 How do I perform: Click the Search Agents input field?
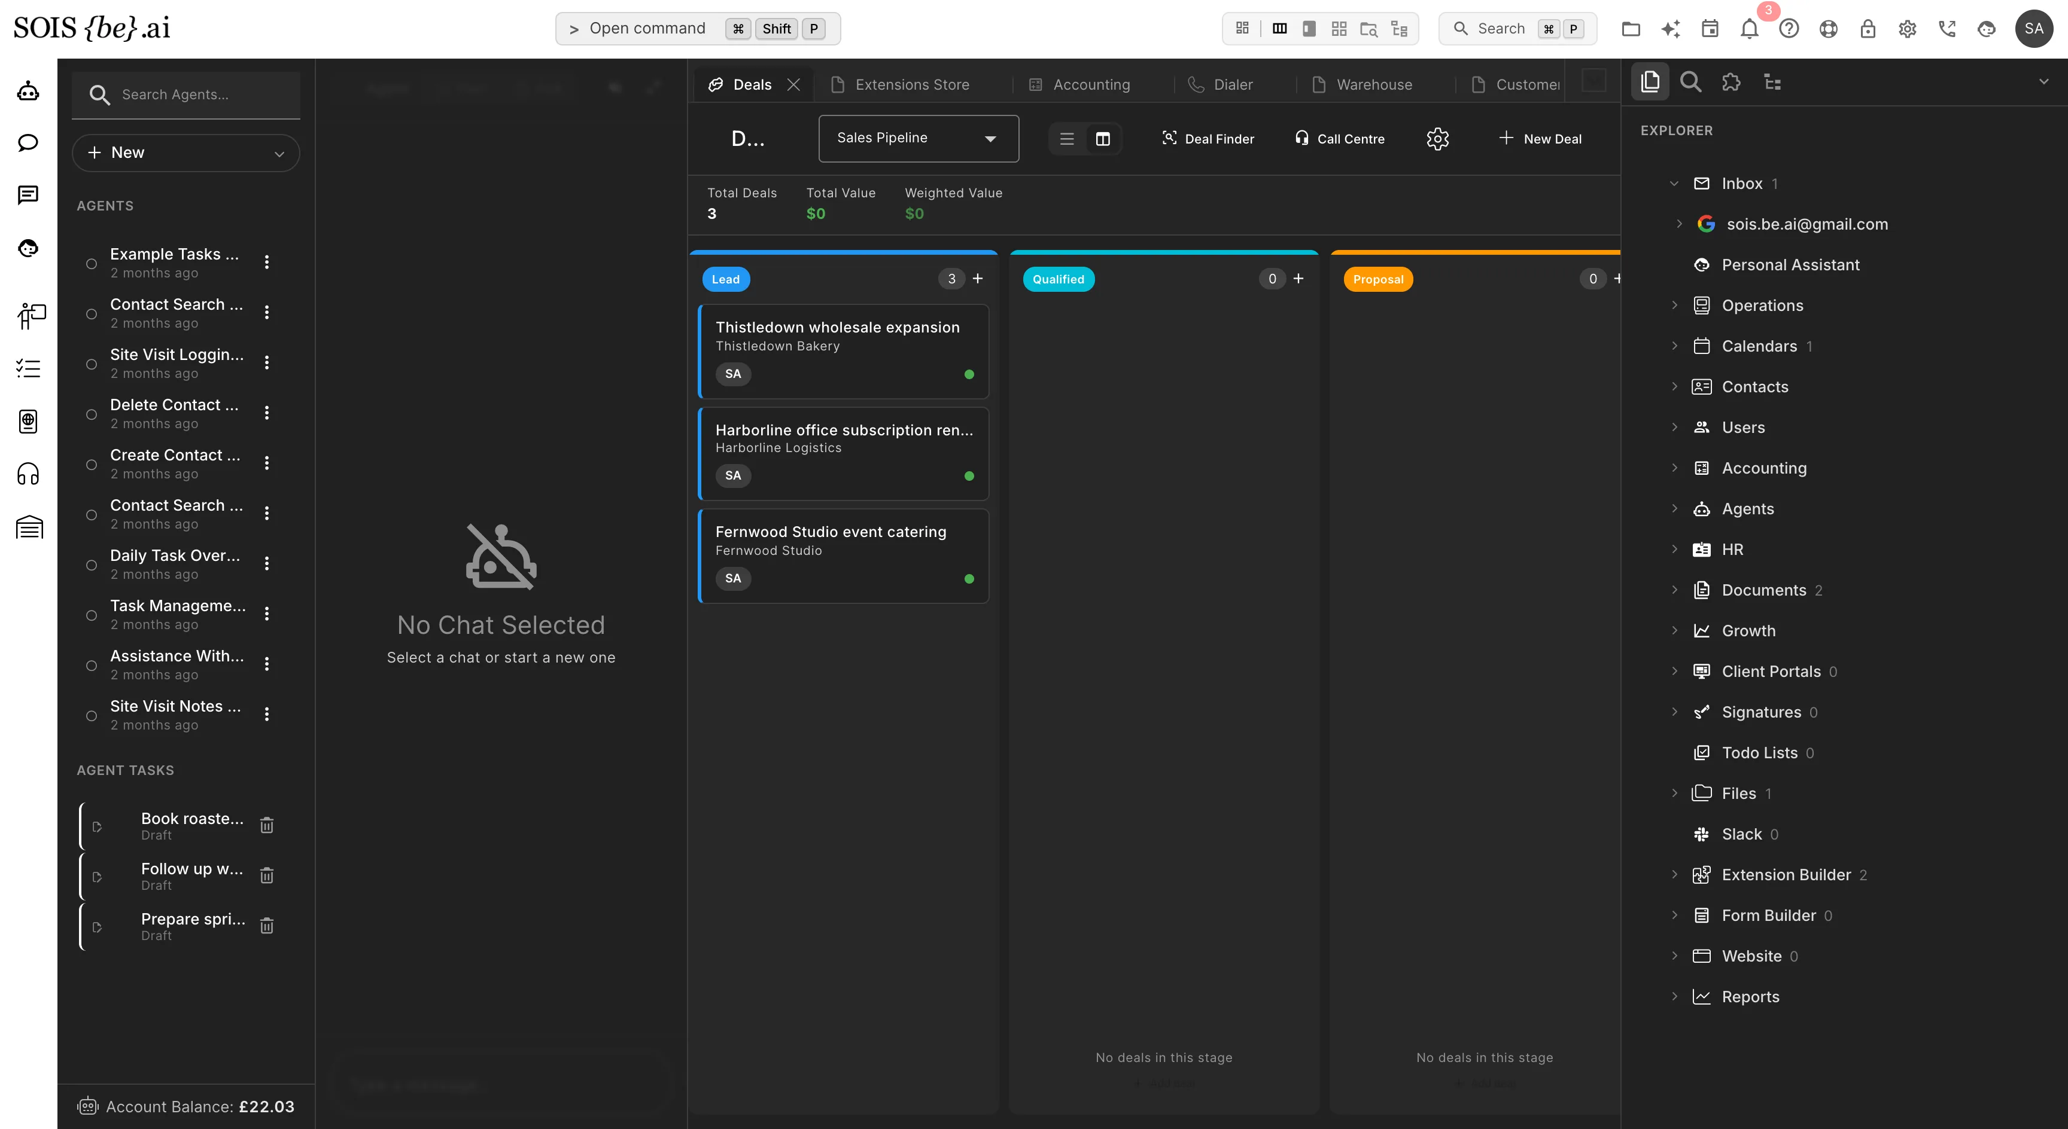click(186, 94)
